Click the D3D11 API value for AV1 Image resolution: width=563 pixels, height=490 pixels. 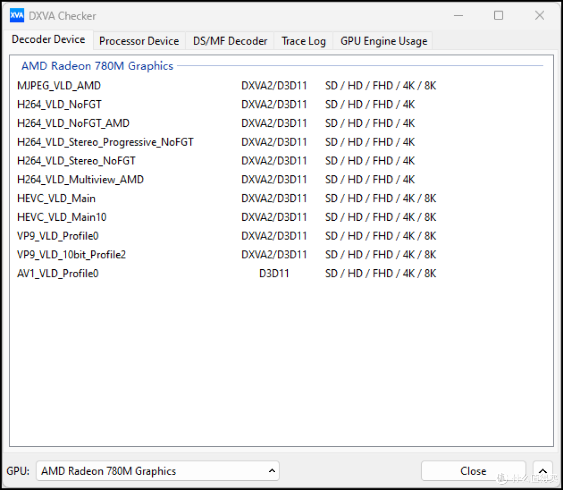point(274,273)
